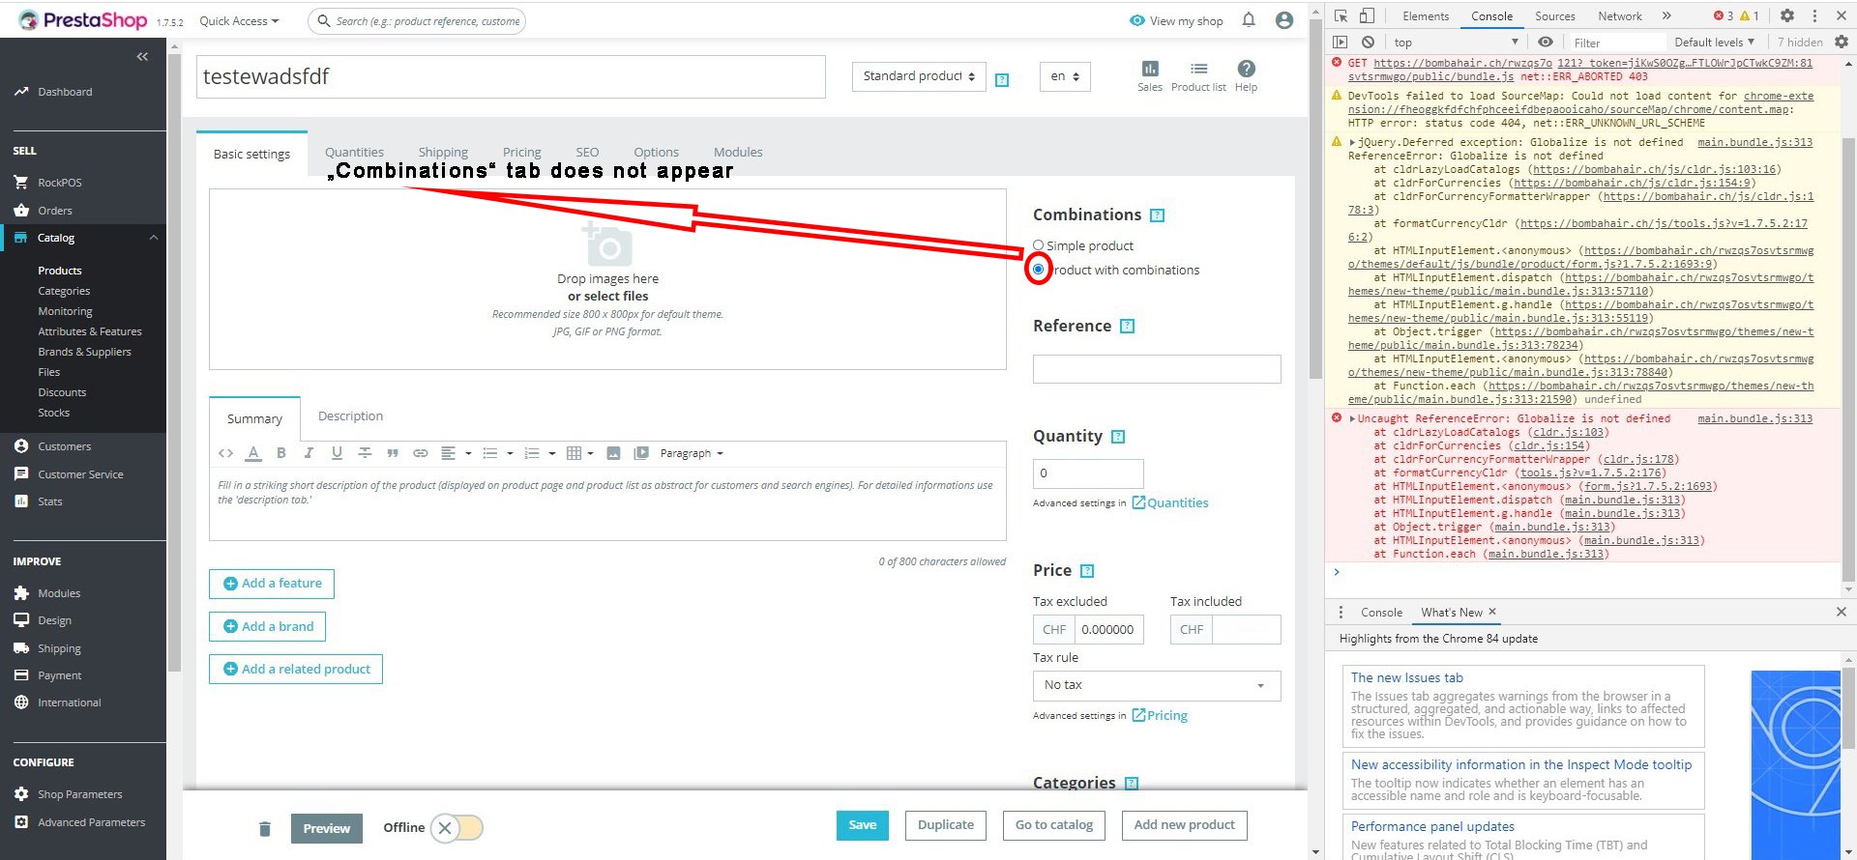Clear the DevTools console
The image size is (1857, 860).
coord(1368,42)
